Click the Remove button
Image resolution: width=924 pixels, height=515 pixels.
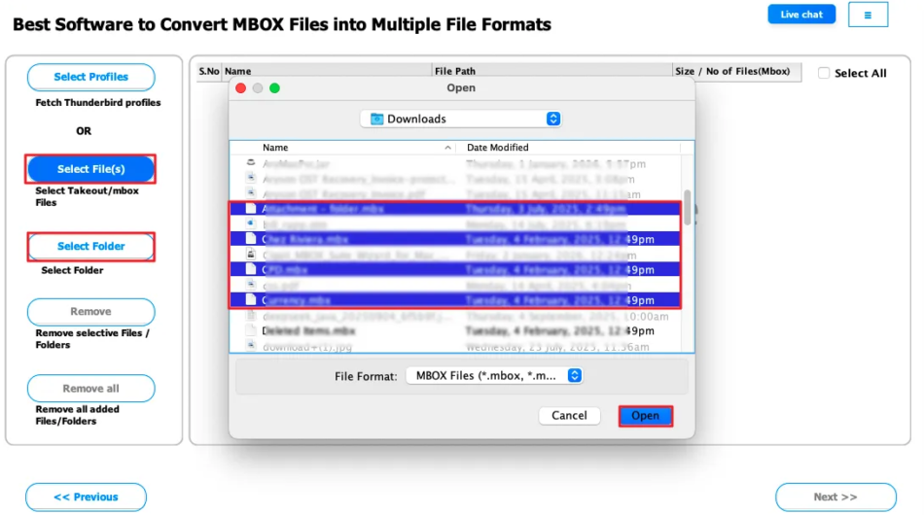tap(90, 311)
